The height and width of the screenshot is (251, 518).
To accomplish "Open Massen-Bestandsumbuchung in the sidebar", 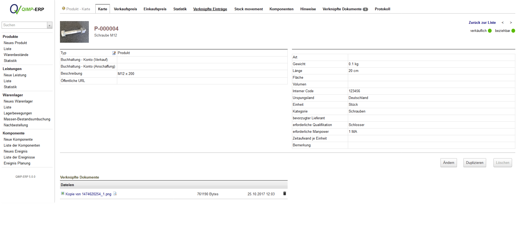I will click(27, 119).
